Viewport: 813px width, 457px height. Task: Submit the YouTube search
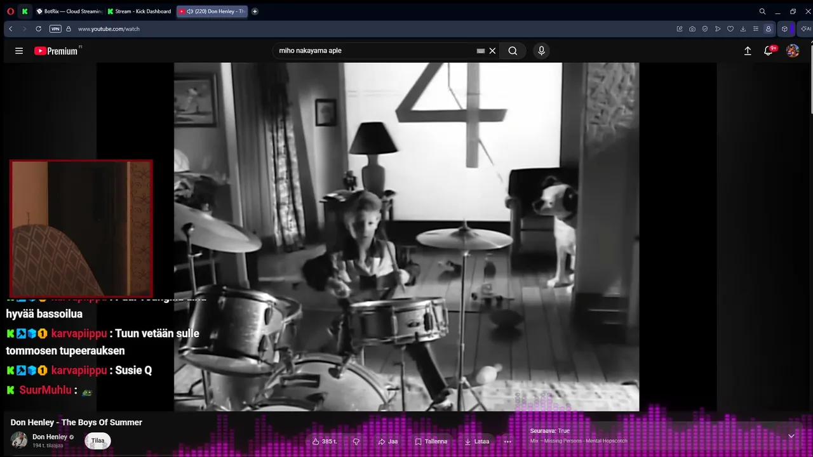(x=513, y=51)
